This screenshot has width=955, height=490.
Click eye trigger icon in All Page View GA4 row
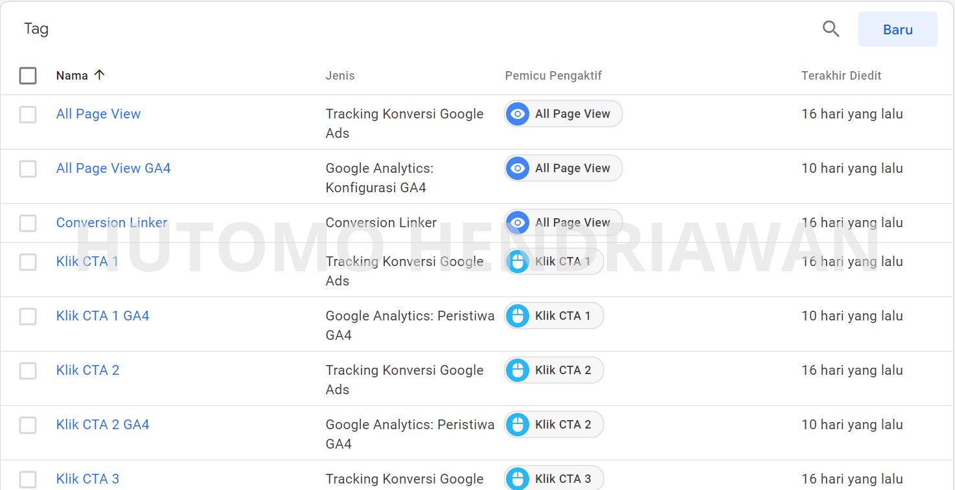[518, 168]
